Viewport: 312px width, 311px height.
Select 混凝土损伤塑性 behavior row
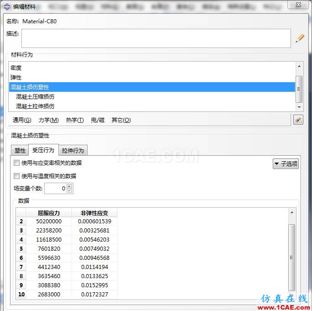click(152, 87)
